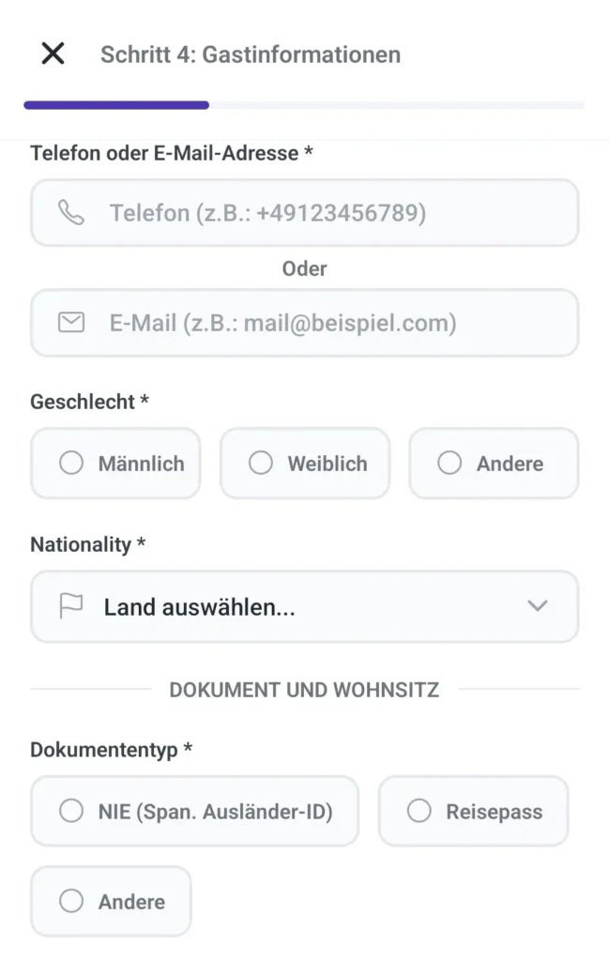This screenshot has width=609, height=961.
Task: Select the NIE (Span. Ausländer-ID) option
Action: 194,811
